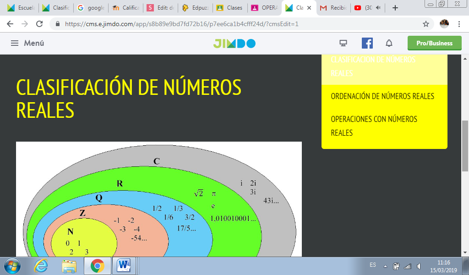Viewport: 469px width, 275px height.
Task: Open the network signal tray icon
Action: pos(407,266)
